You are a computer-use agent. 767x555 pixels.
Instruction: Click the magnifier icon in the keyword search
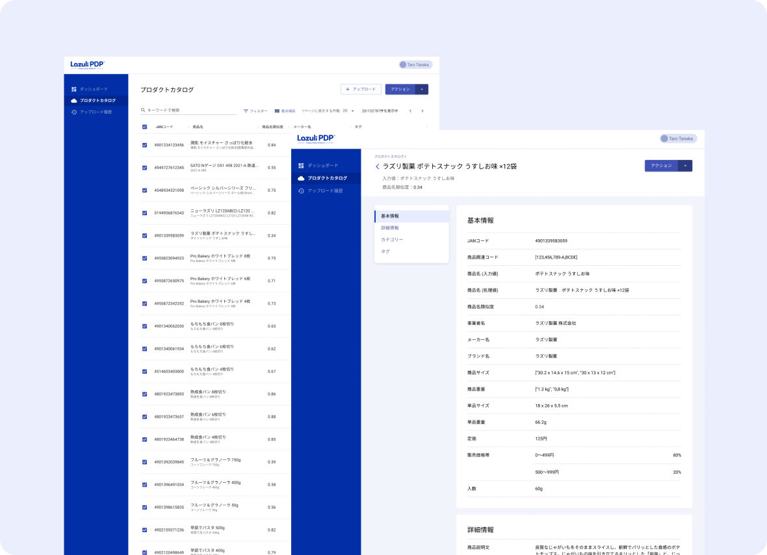click(143, 110)
